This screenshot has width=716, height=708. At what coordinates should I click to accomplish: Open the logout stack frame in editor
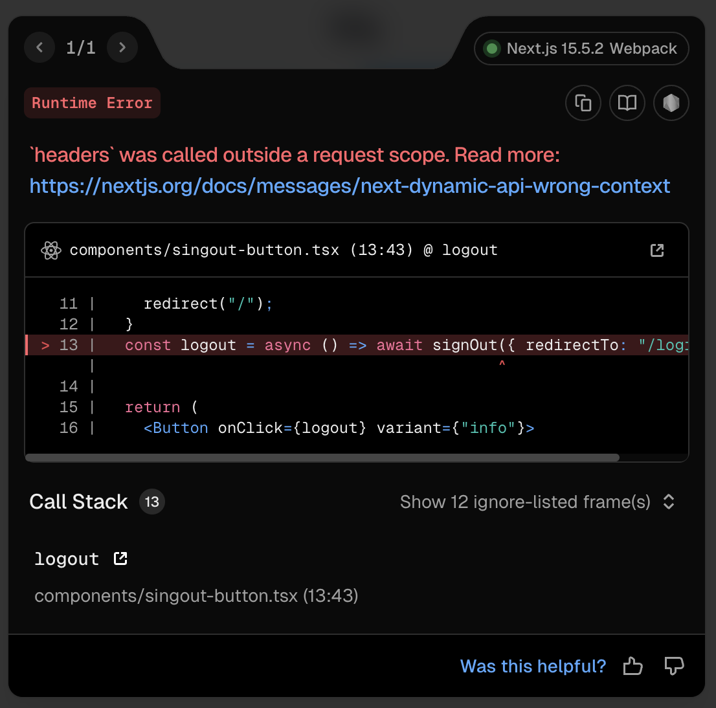(120, 559)
